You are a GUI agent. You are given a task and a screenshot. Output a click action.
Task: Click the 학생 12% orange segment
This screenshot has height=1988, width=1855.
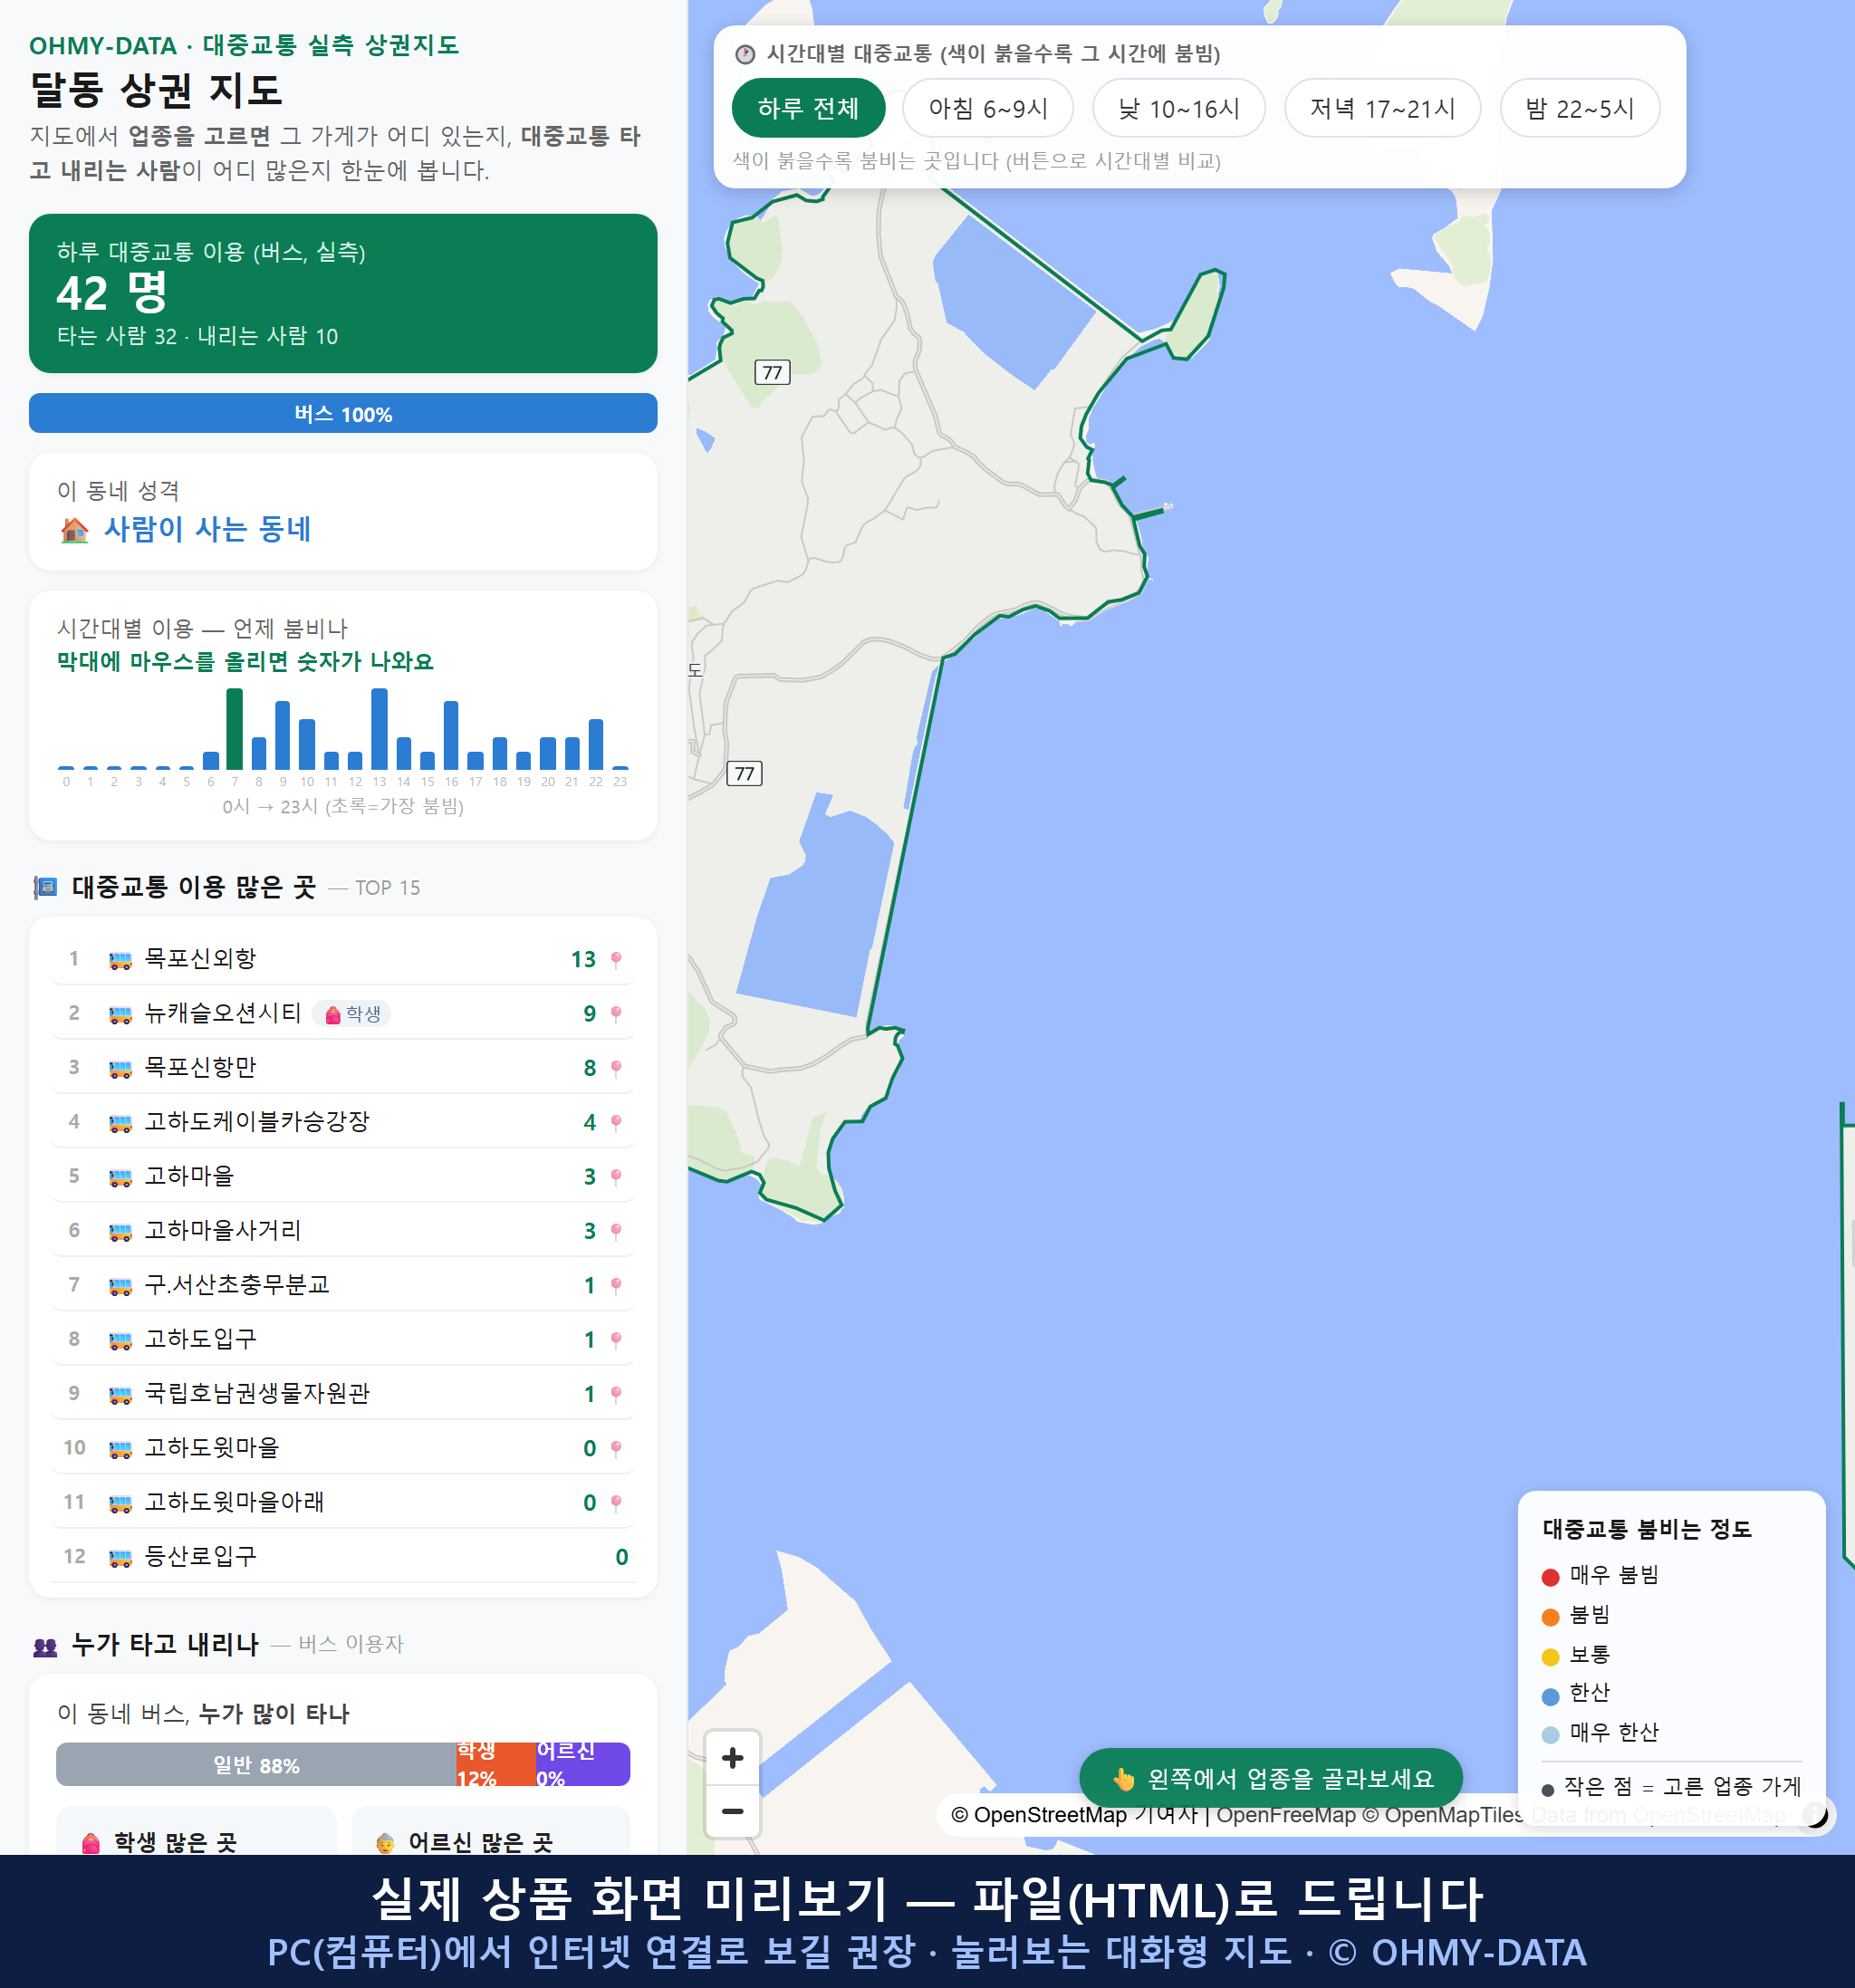(x=496, y=1764)
